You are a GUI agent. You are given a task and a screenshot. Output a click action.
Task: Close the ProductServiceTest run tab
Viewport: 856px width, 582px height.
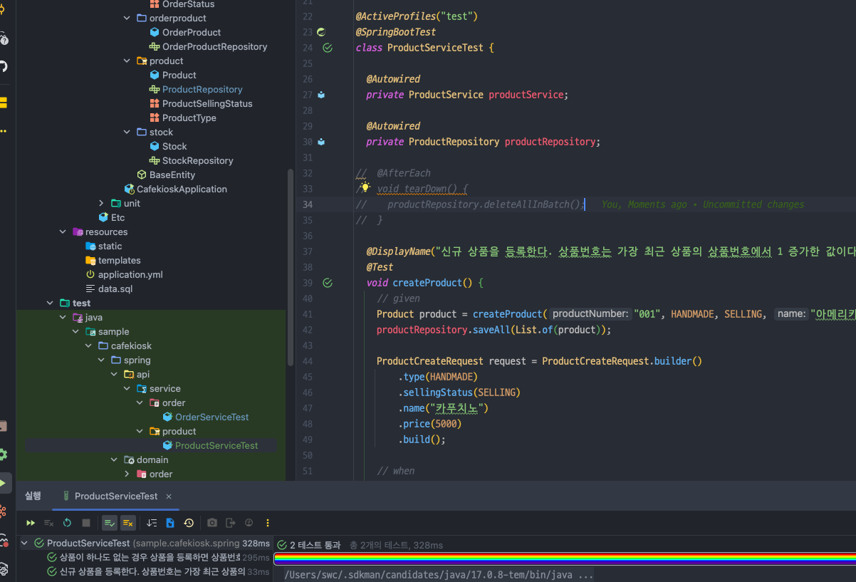pos(169,497)
